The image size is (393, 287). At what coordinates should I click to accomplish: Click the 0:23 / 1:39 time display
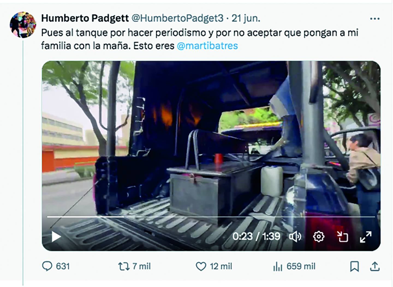[256, 236]
